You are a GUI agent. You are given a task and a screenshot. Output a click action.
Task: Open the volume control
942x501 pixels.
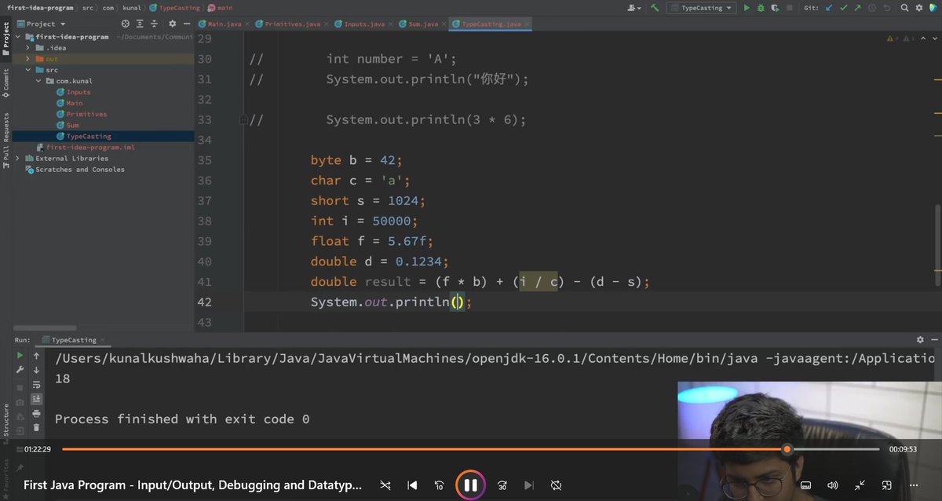coord(832,485)
